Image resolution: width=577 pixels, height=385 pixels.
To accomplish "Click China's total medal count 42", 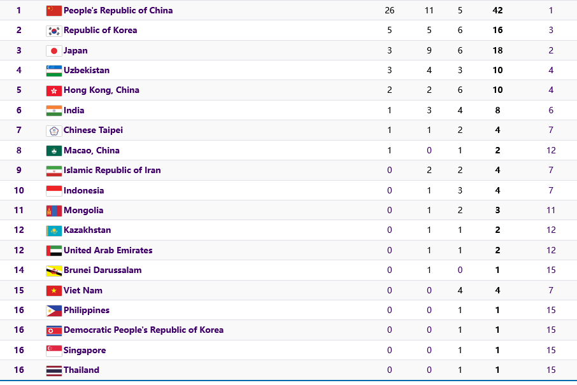I will point(497,10).
